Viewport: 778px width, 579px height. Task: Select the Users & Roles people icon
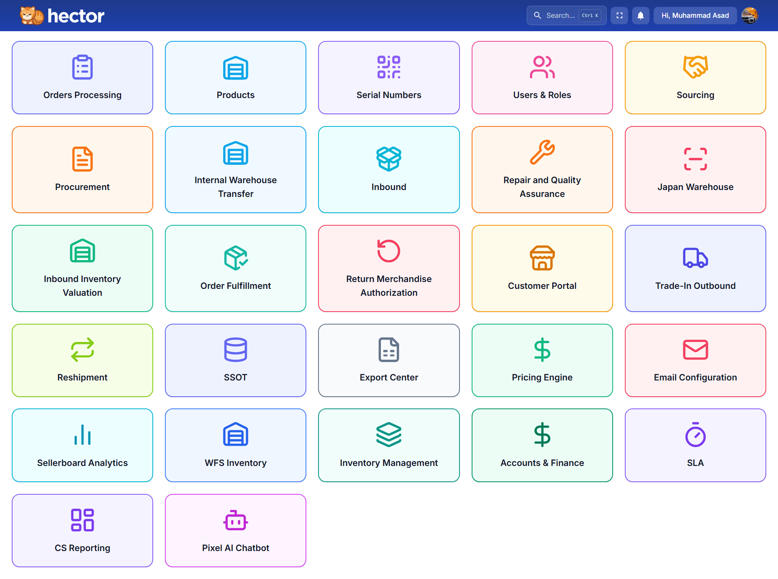coord(542,67)
